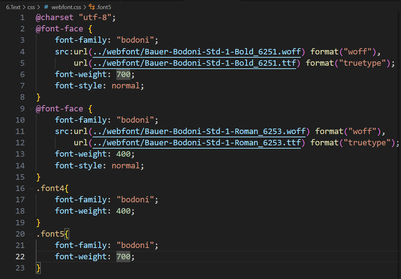Click the .font5 breadcrumb symbol
This screenshot has width=401, height=279.
pyautogui.click(x=104, y=7)
